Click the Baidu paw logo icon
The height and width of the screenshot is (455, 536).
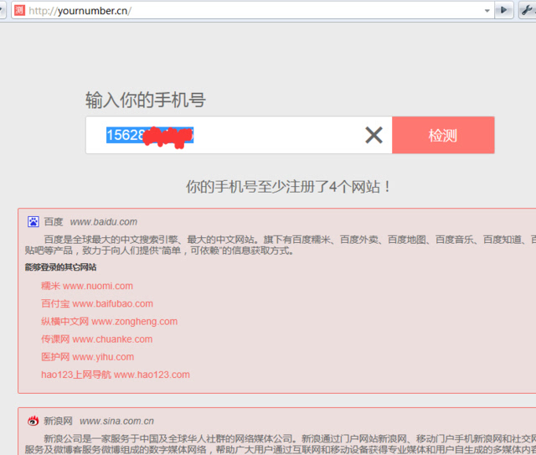tap(33, 222)
